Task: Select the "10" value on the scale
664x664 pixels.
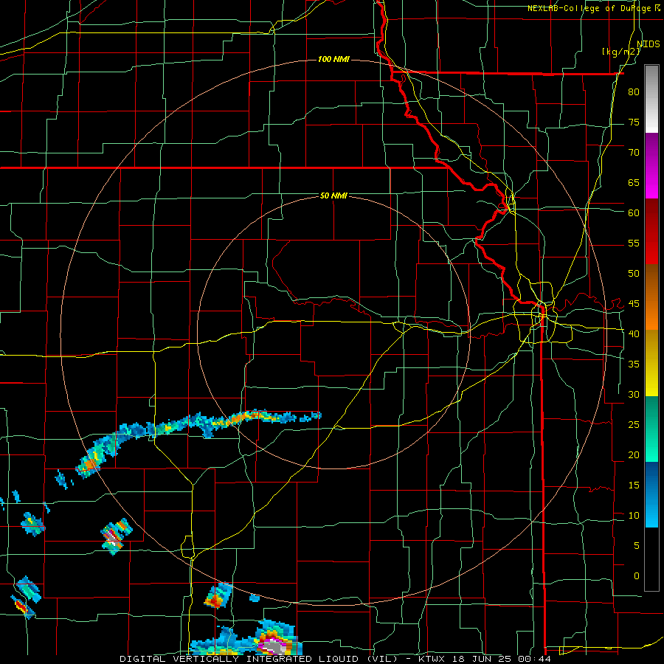Action: tap(634, 516)
